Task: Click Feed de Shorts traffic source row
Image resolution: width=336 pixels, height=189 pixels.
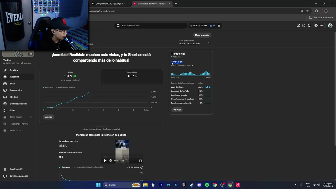Action: point(191,87)
